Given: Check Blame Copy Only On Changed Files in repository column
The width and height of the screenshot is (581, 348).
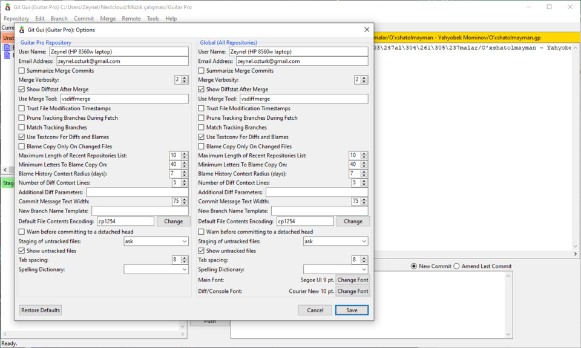Looking at the screenshot, I should point(22,146).
